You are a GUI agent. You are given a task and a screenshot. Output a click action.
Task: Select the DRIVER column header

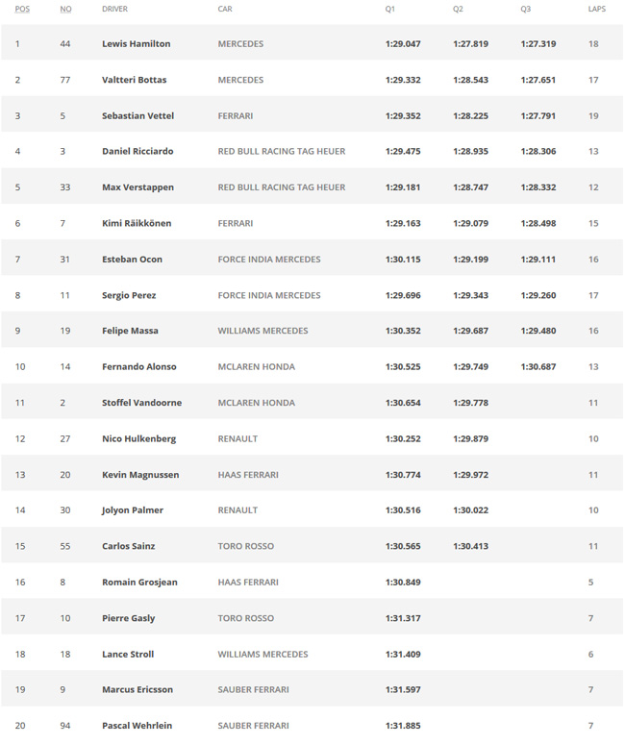pyautogui.click(x=114, y=9)
